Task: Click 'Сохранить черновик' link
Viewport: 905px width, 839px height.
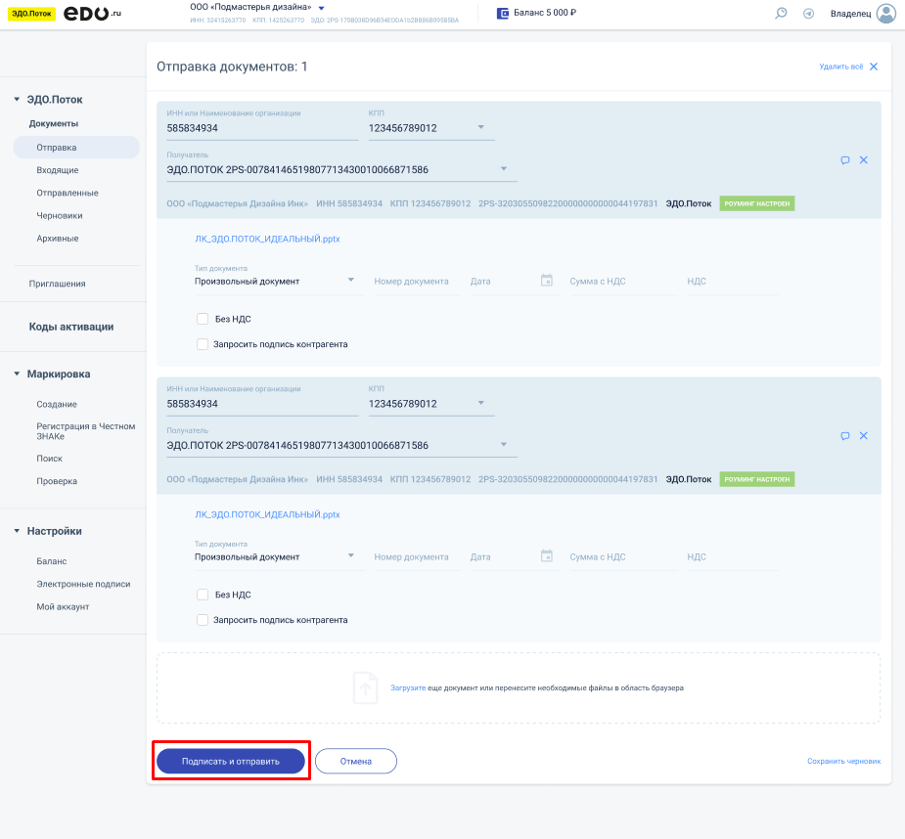Action: pyautogui.click(x=843, y=761)
